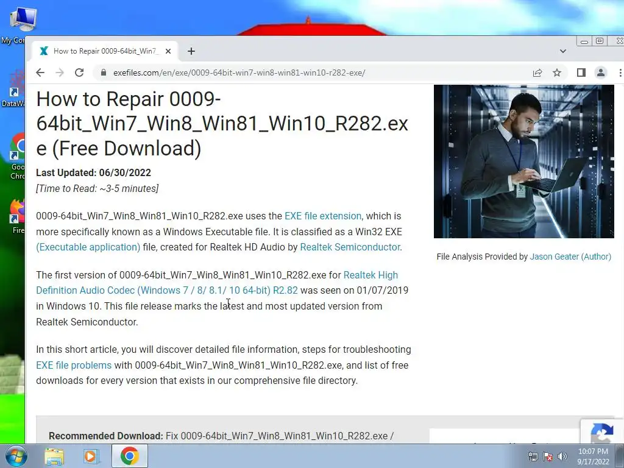Click the Last Updated: 06/30/2022 text
The height and width of the screenshot is (468, 624).
click(93, 172)
